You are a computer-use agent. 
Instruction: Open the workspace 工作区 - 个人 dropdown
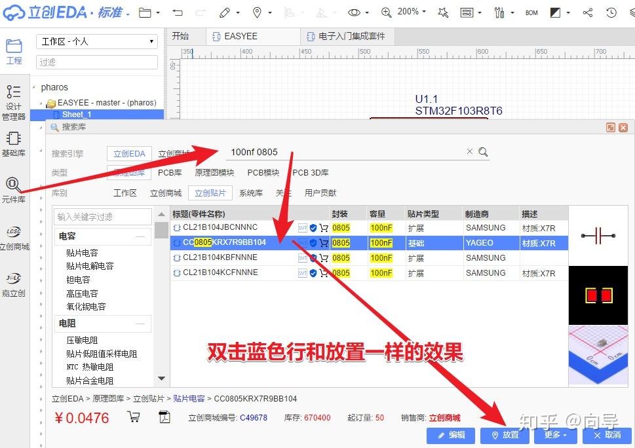click(97, 41)
